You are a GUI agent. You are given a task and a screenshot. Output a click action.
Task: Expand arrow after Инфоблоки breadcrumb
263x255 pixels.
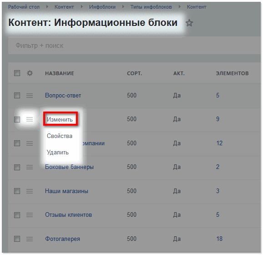[123, 7]
